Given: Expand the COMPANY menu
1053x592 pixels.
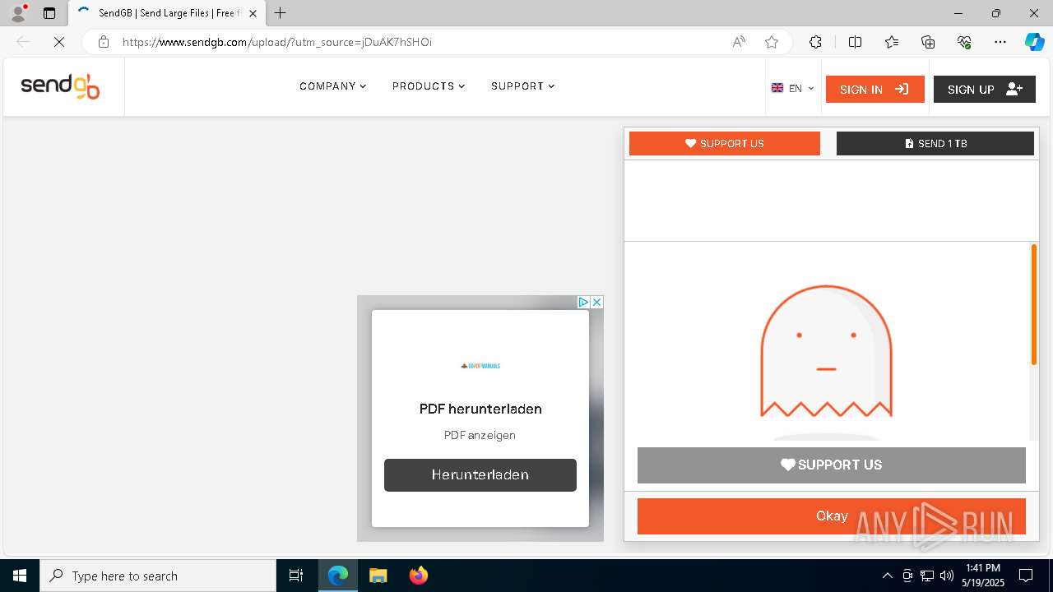Looking at the screenshot, I should tap(333, 86).
